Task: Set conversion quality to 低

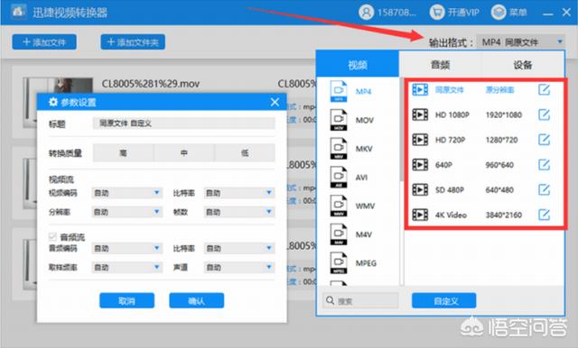Action: pos(245,152)
